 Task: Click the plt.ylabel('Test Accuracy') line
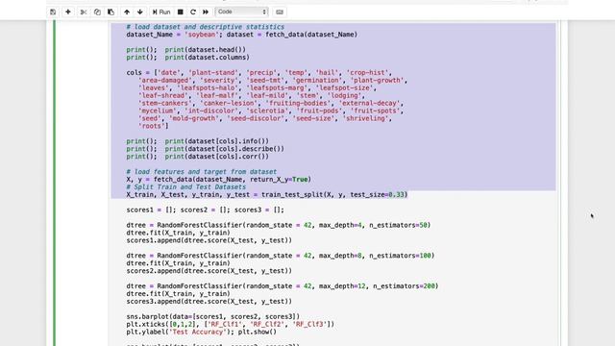(x=201, y=332)
